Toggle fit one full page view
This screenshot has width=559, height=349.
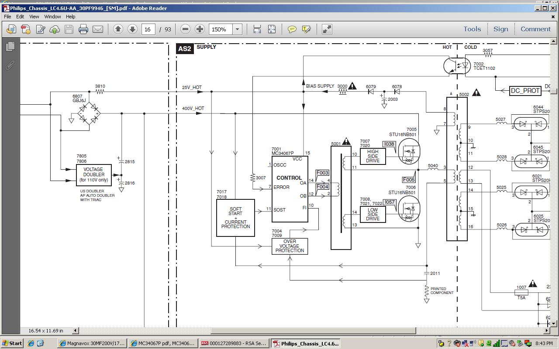[272, 29]
